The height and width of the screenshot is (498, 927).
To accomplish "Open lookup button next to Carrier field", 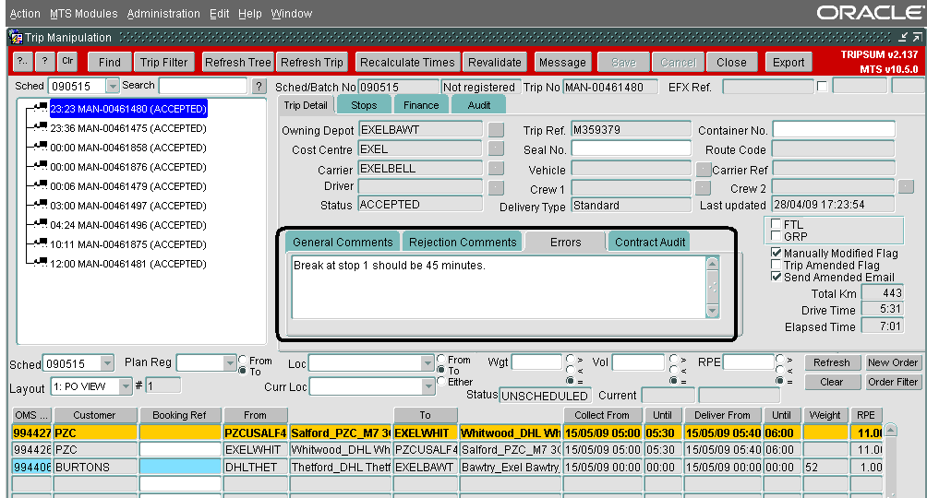I will coord(496,169).
